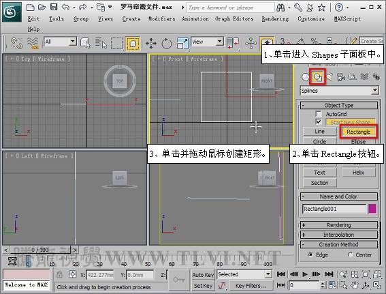Choose Rectangular Selection Region tool
Viewport: 386px width, 294px height.
116,44
